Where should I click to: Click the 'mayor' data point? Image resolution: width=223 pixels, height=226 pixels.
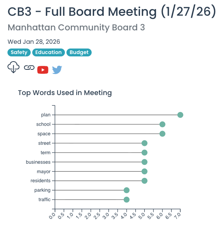tap(144, 172)
